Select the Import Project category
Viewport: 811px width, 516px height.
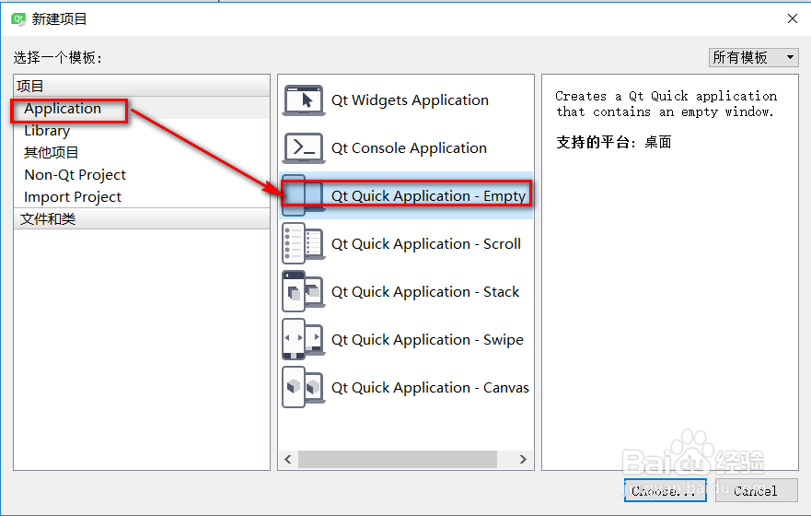pyautogui.click(x=142, y=197)
